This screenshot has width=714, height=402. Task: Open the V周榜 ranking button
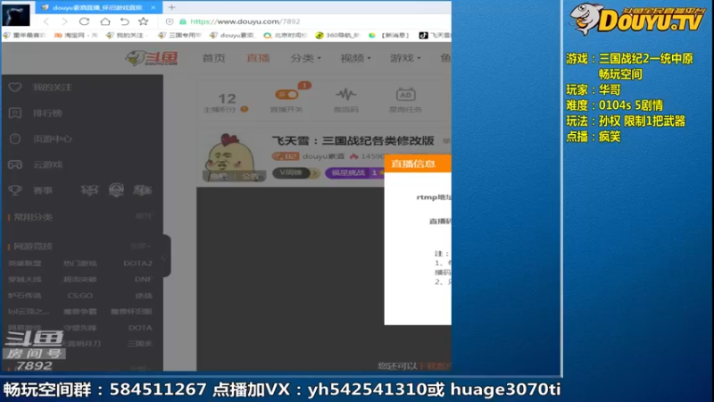(x=295, y=172)
